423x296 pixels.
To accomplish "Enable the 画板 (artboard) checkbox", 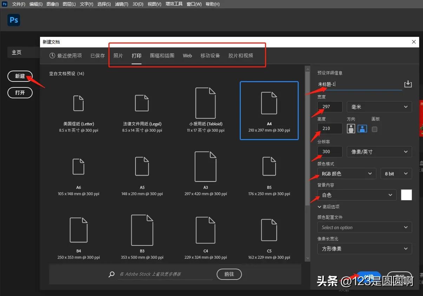I will [x=374, y=129].
